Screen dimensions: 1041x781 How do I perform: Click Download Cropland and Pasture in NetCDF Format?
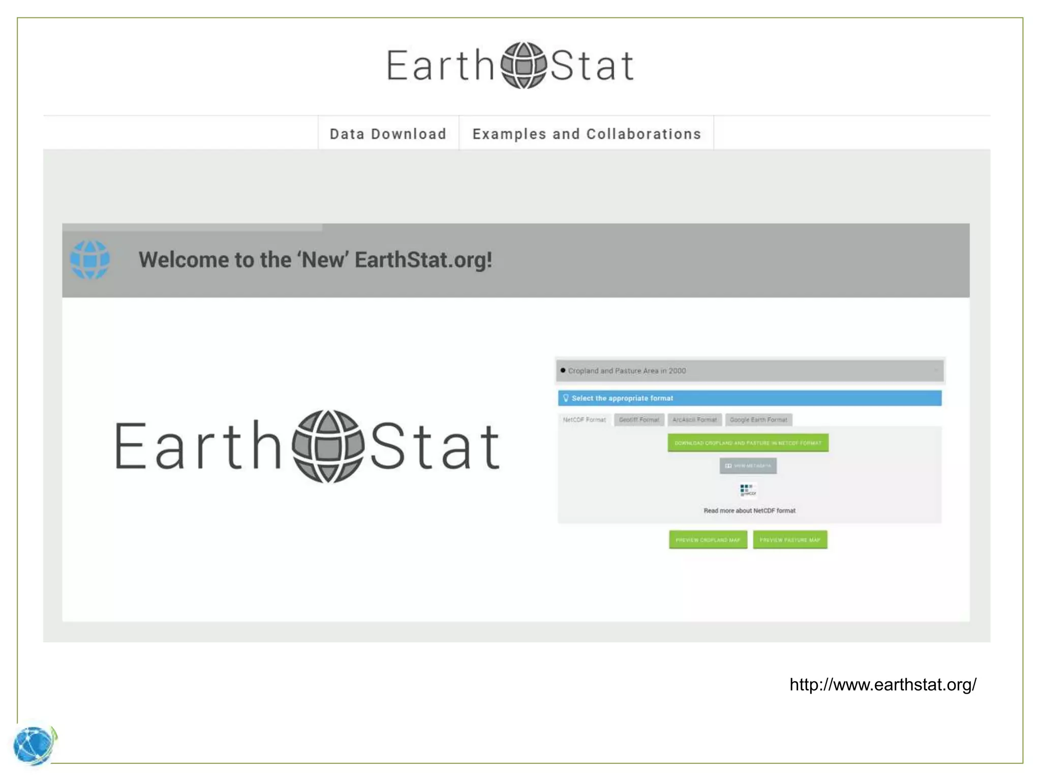748,443
